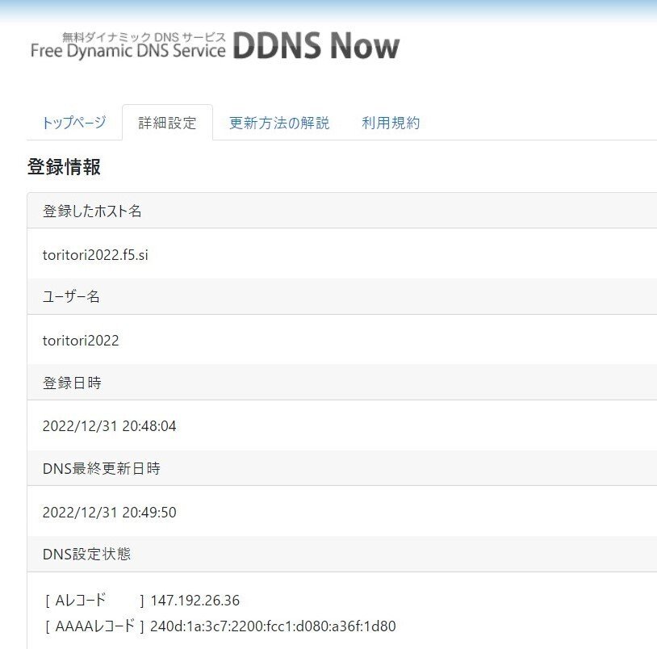Select the AAAA record IPv6 address

pos(273,626)
